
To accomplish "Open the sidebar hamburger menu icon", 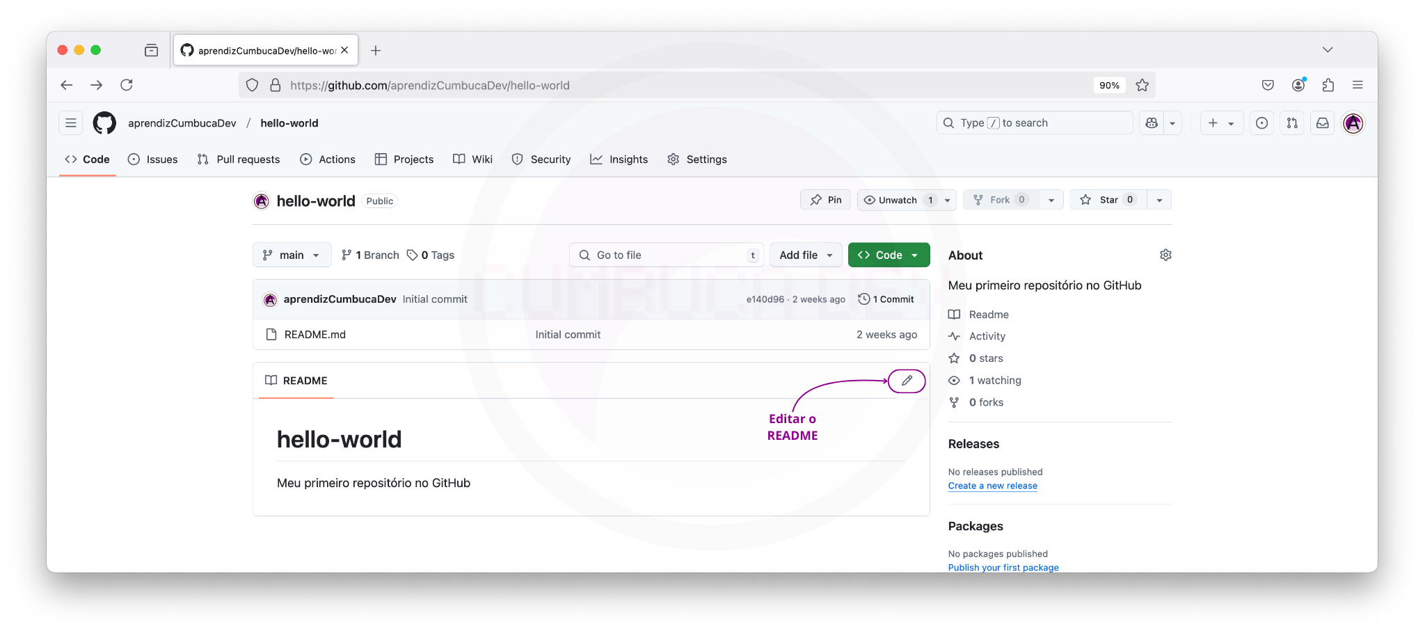I will [x=70, y=122].
